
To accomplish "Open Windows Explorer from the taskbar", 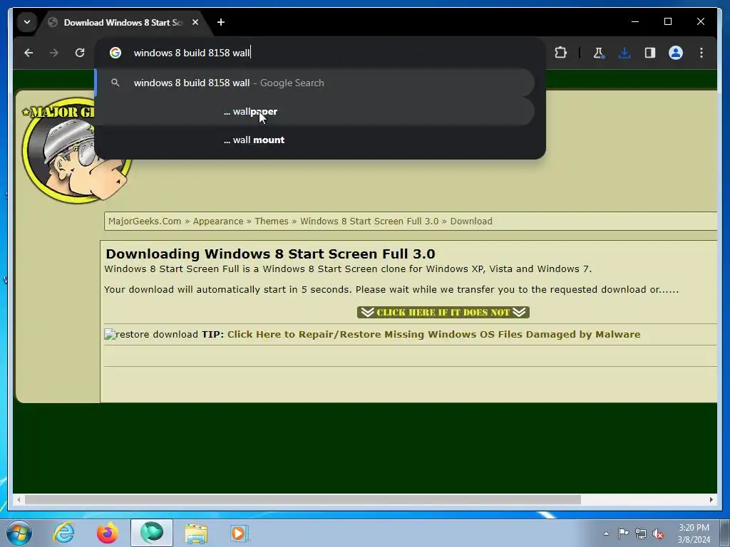I will click(x=196, y=533).
